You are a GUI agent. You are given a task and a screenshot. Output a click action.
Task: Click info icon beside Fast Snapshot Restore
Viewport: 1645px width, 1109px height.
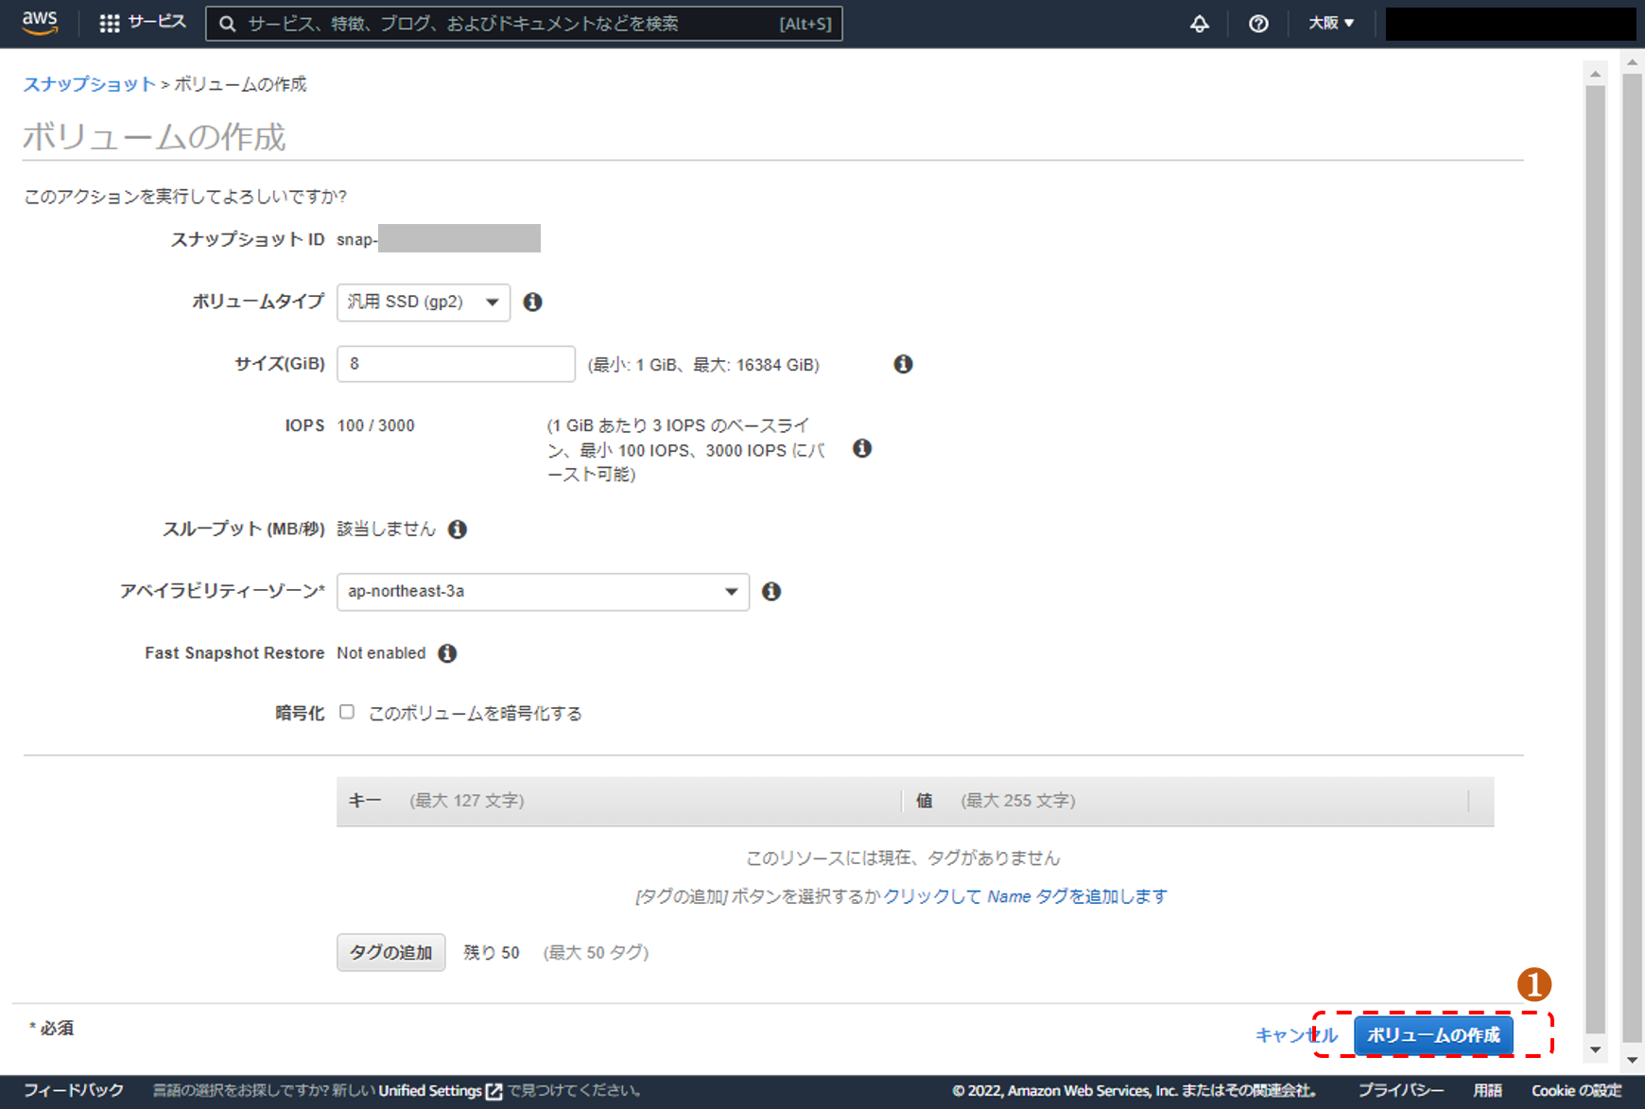[x=447, y=653]
